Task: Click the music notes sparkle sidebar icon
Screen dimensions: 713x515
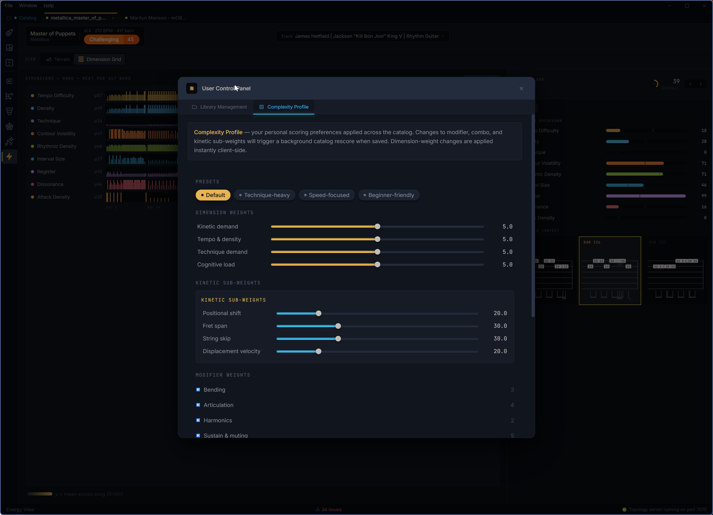Action: [10, 142]
